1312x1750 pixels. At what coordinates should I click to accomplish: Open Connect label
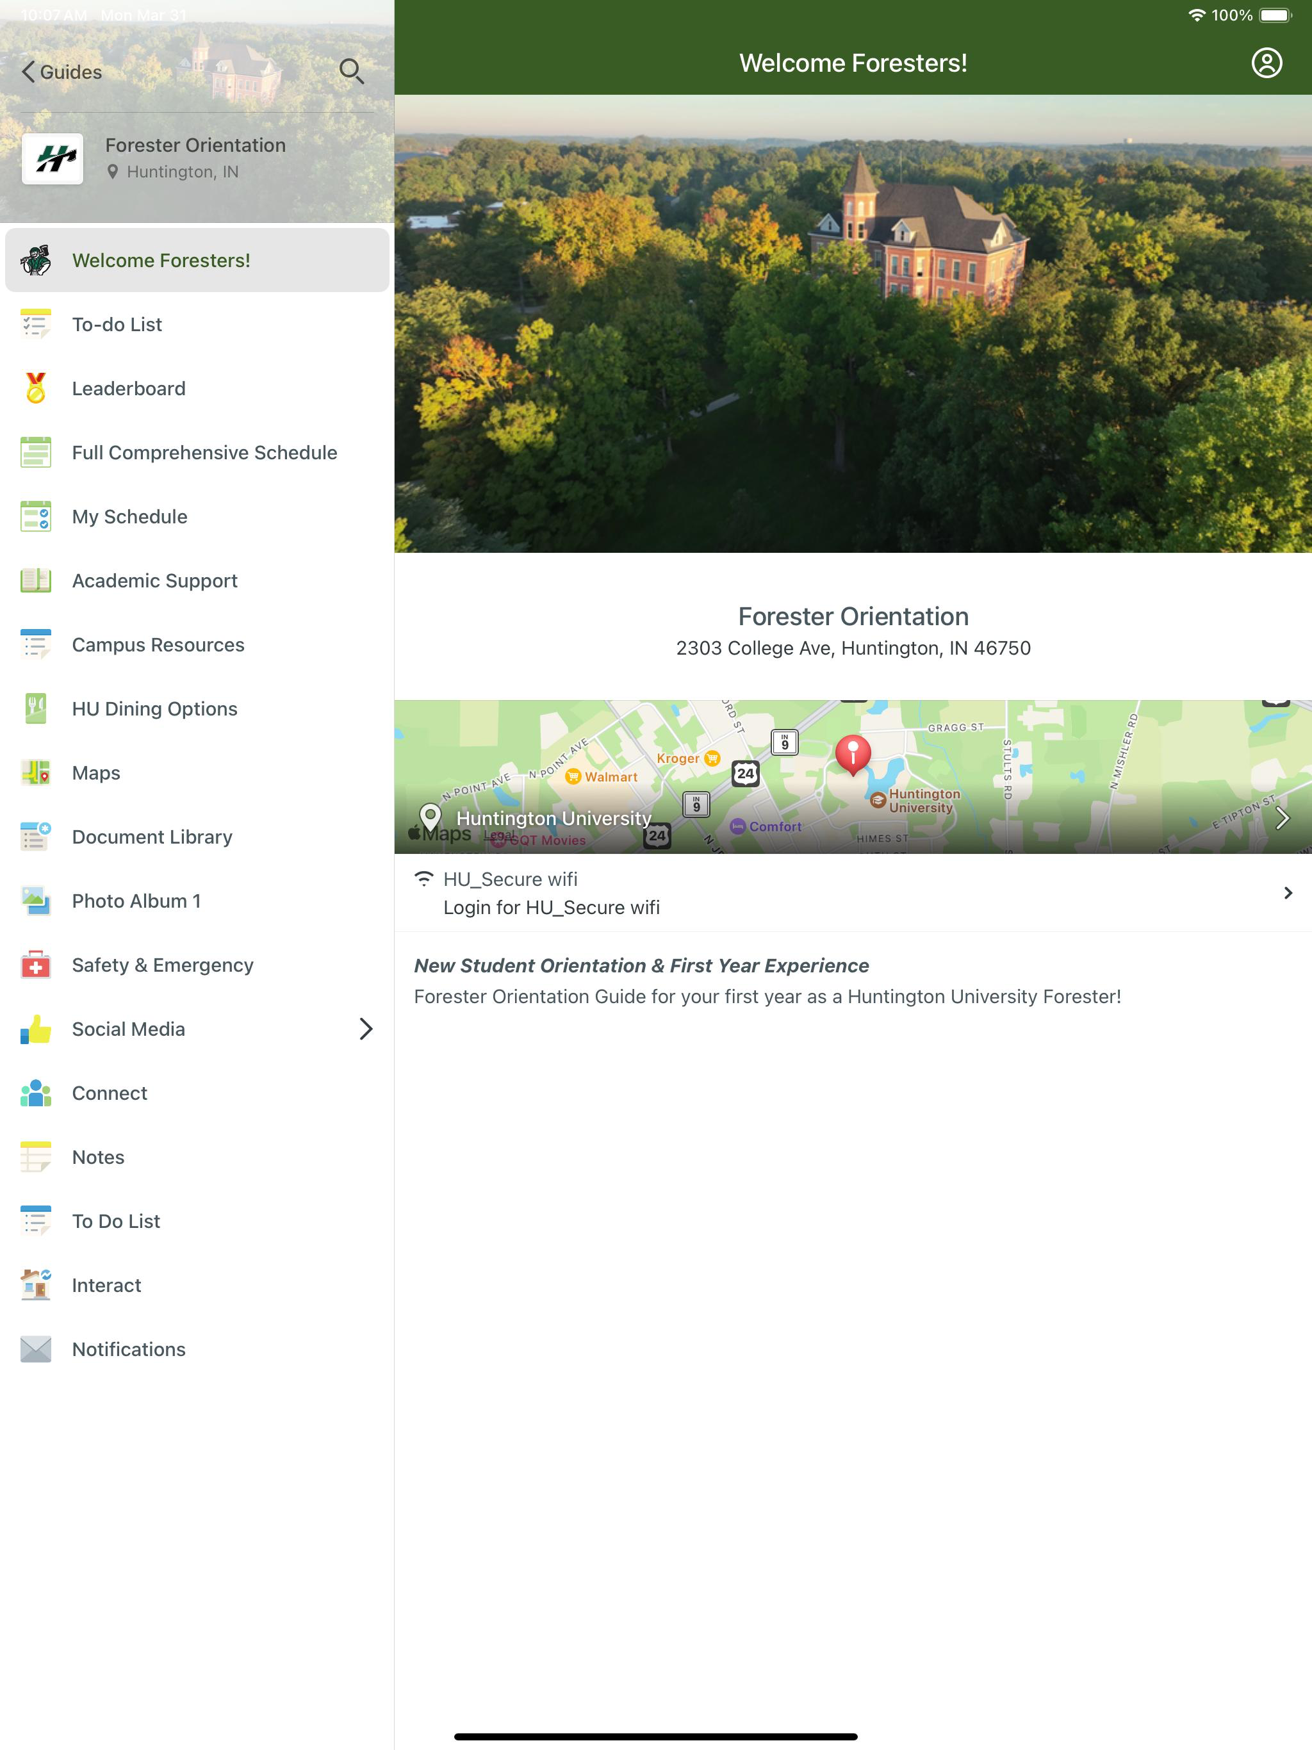109,1093
